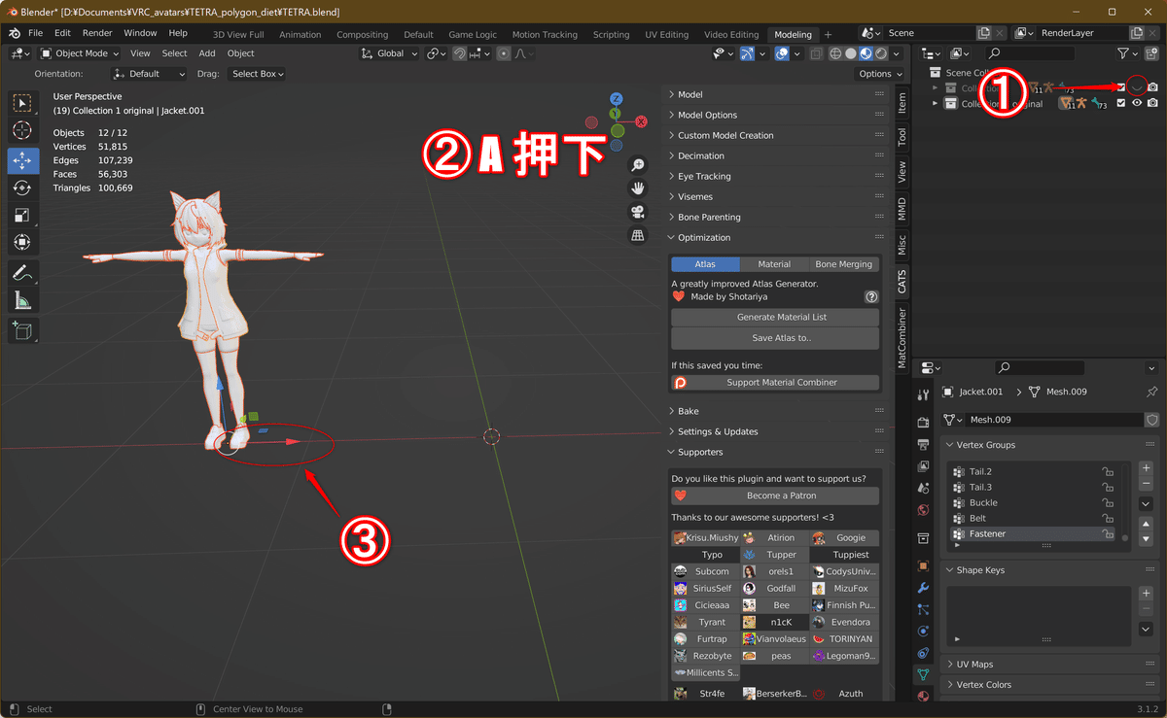Toggle lock on the Fastener vertex group

[x=1107, y=534]
